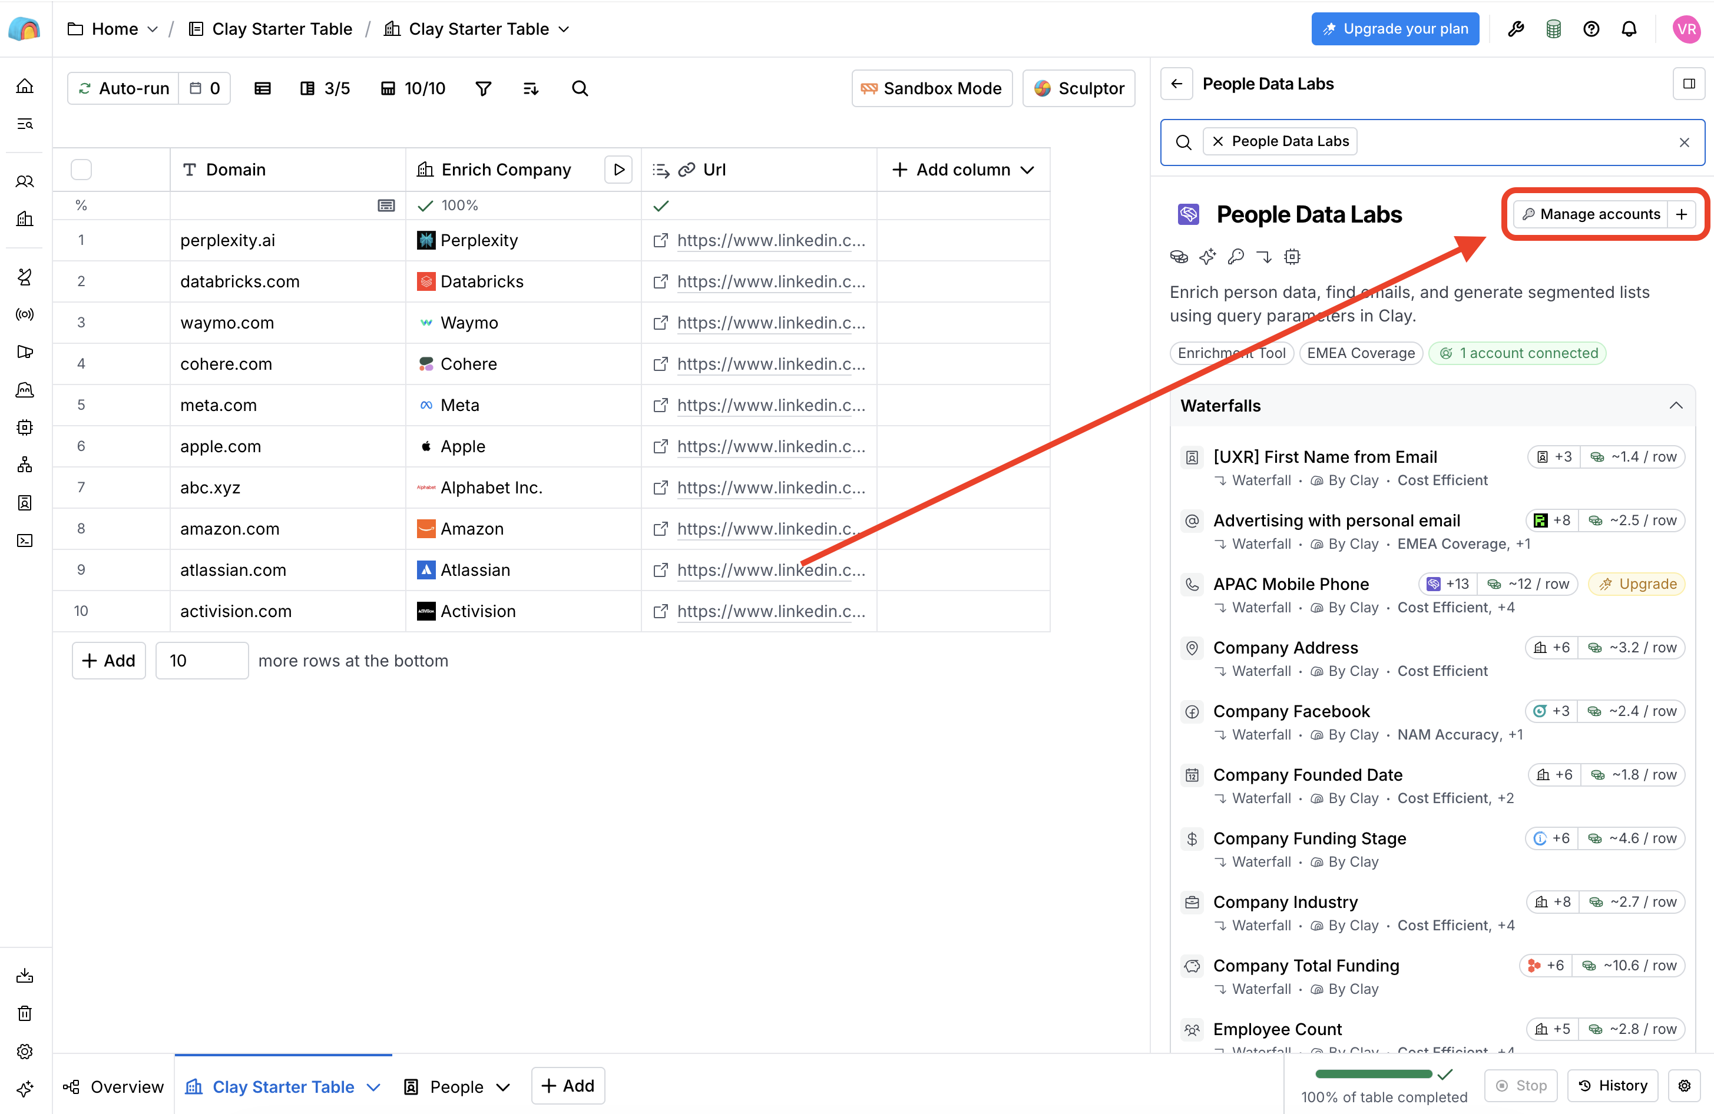
Task: Run the Enrich Company column play button
Action: pyautogui.click(x=618, y=170)
